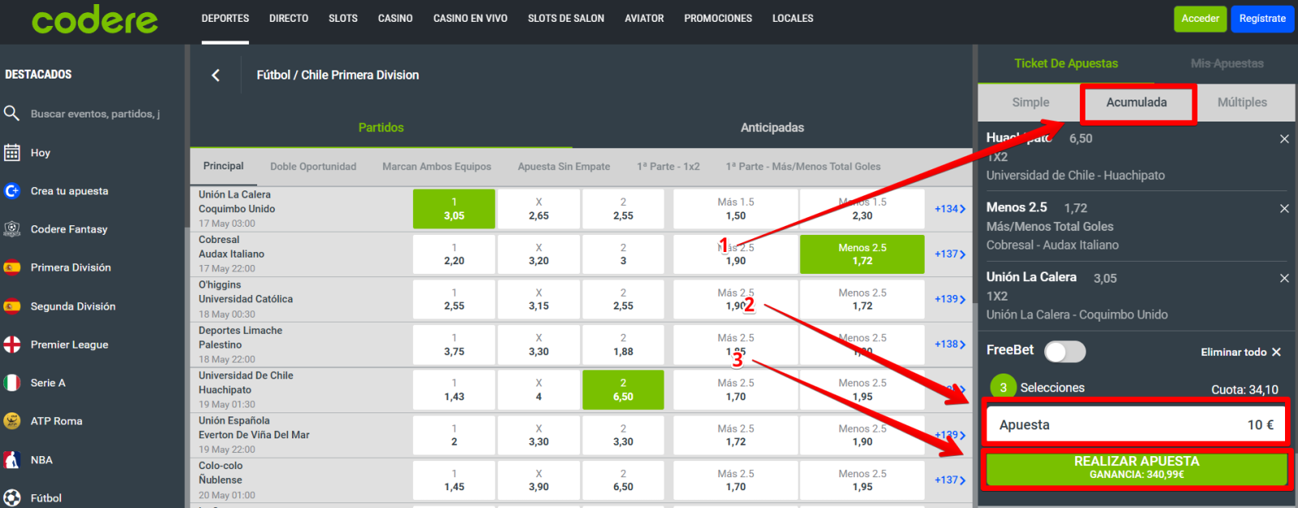The image size is (1298, 508).
Task: Select the Principal market tab
Action: click(x=223, y=166)
